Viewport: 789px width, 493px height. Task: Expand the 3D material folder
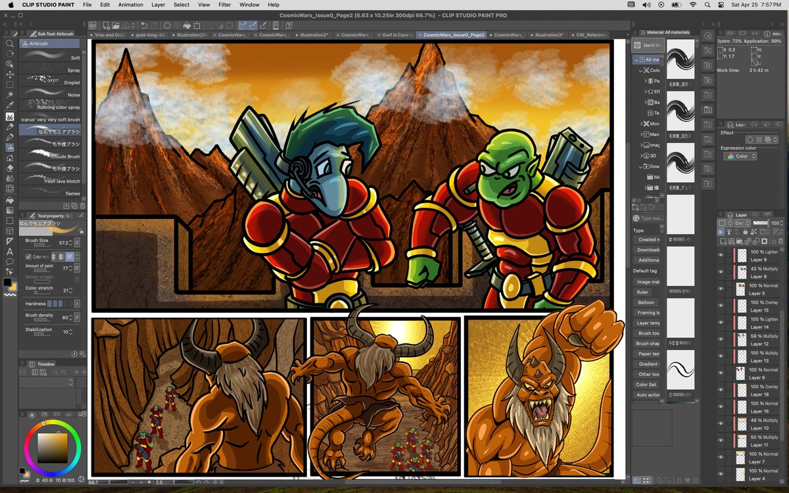tap(643, 156)
